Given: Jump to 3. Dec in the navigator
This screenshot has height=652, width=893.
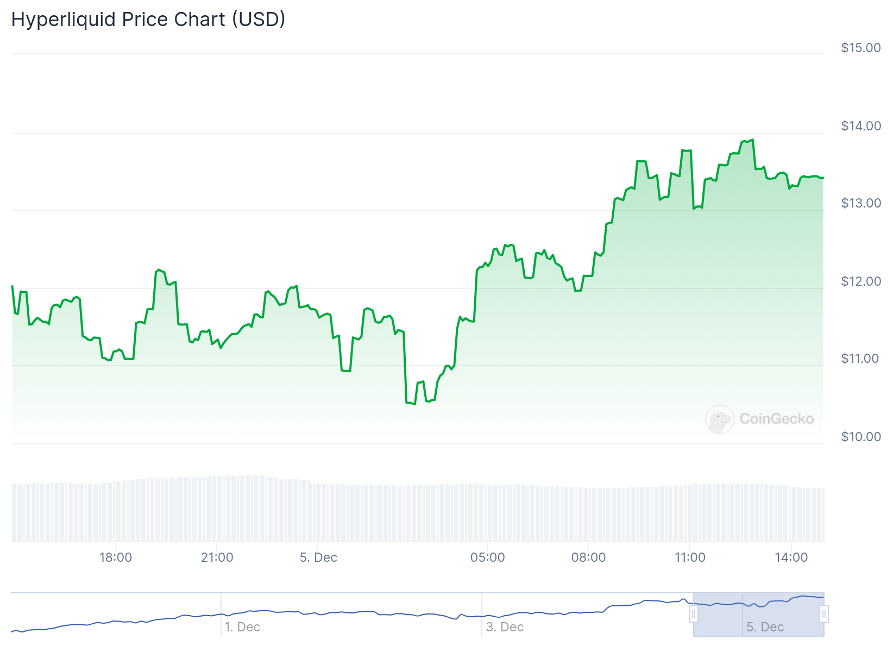Looking at the screenshot, I should pos(505,627).
